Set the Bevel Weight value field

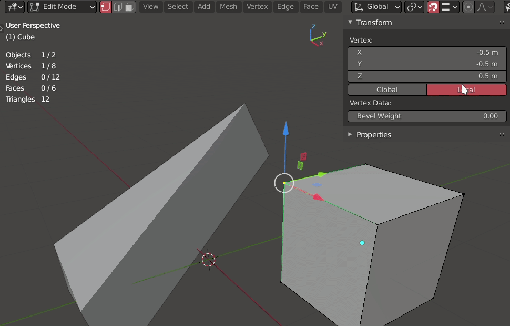click(x=426, y=116)
